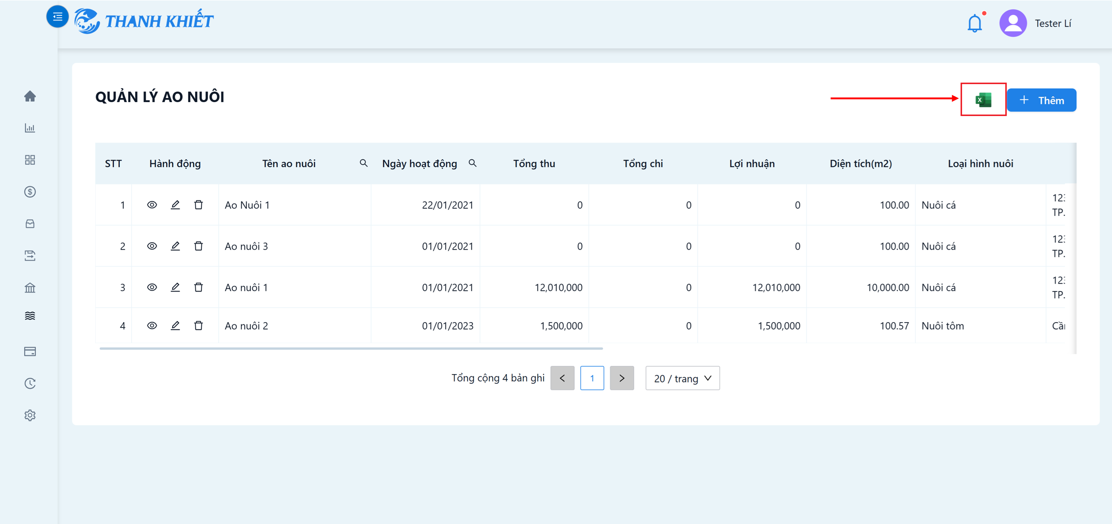Open the bar chart statistics sidebar icon

30,128
